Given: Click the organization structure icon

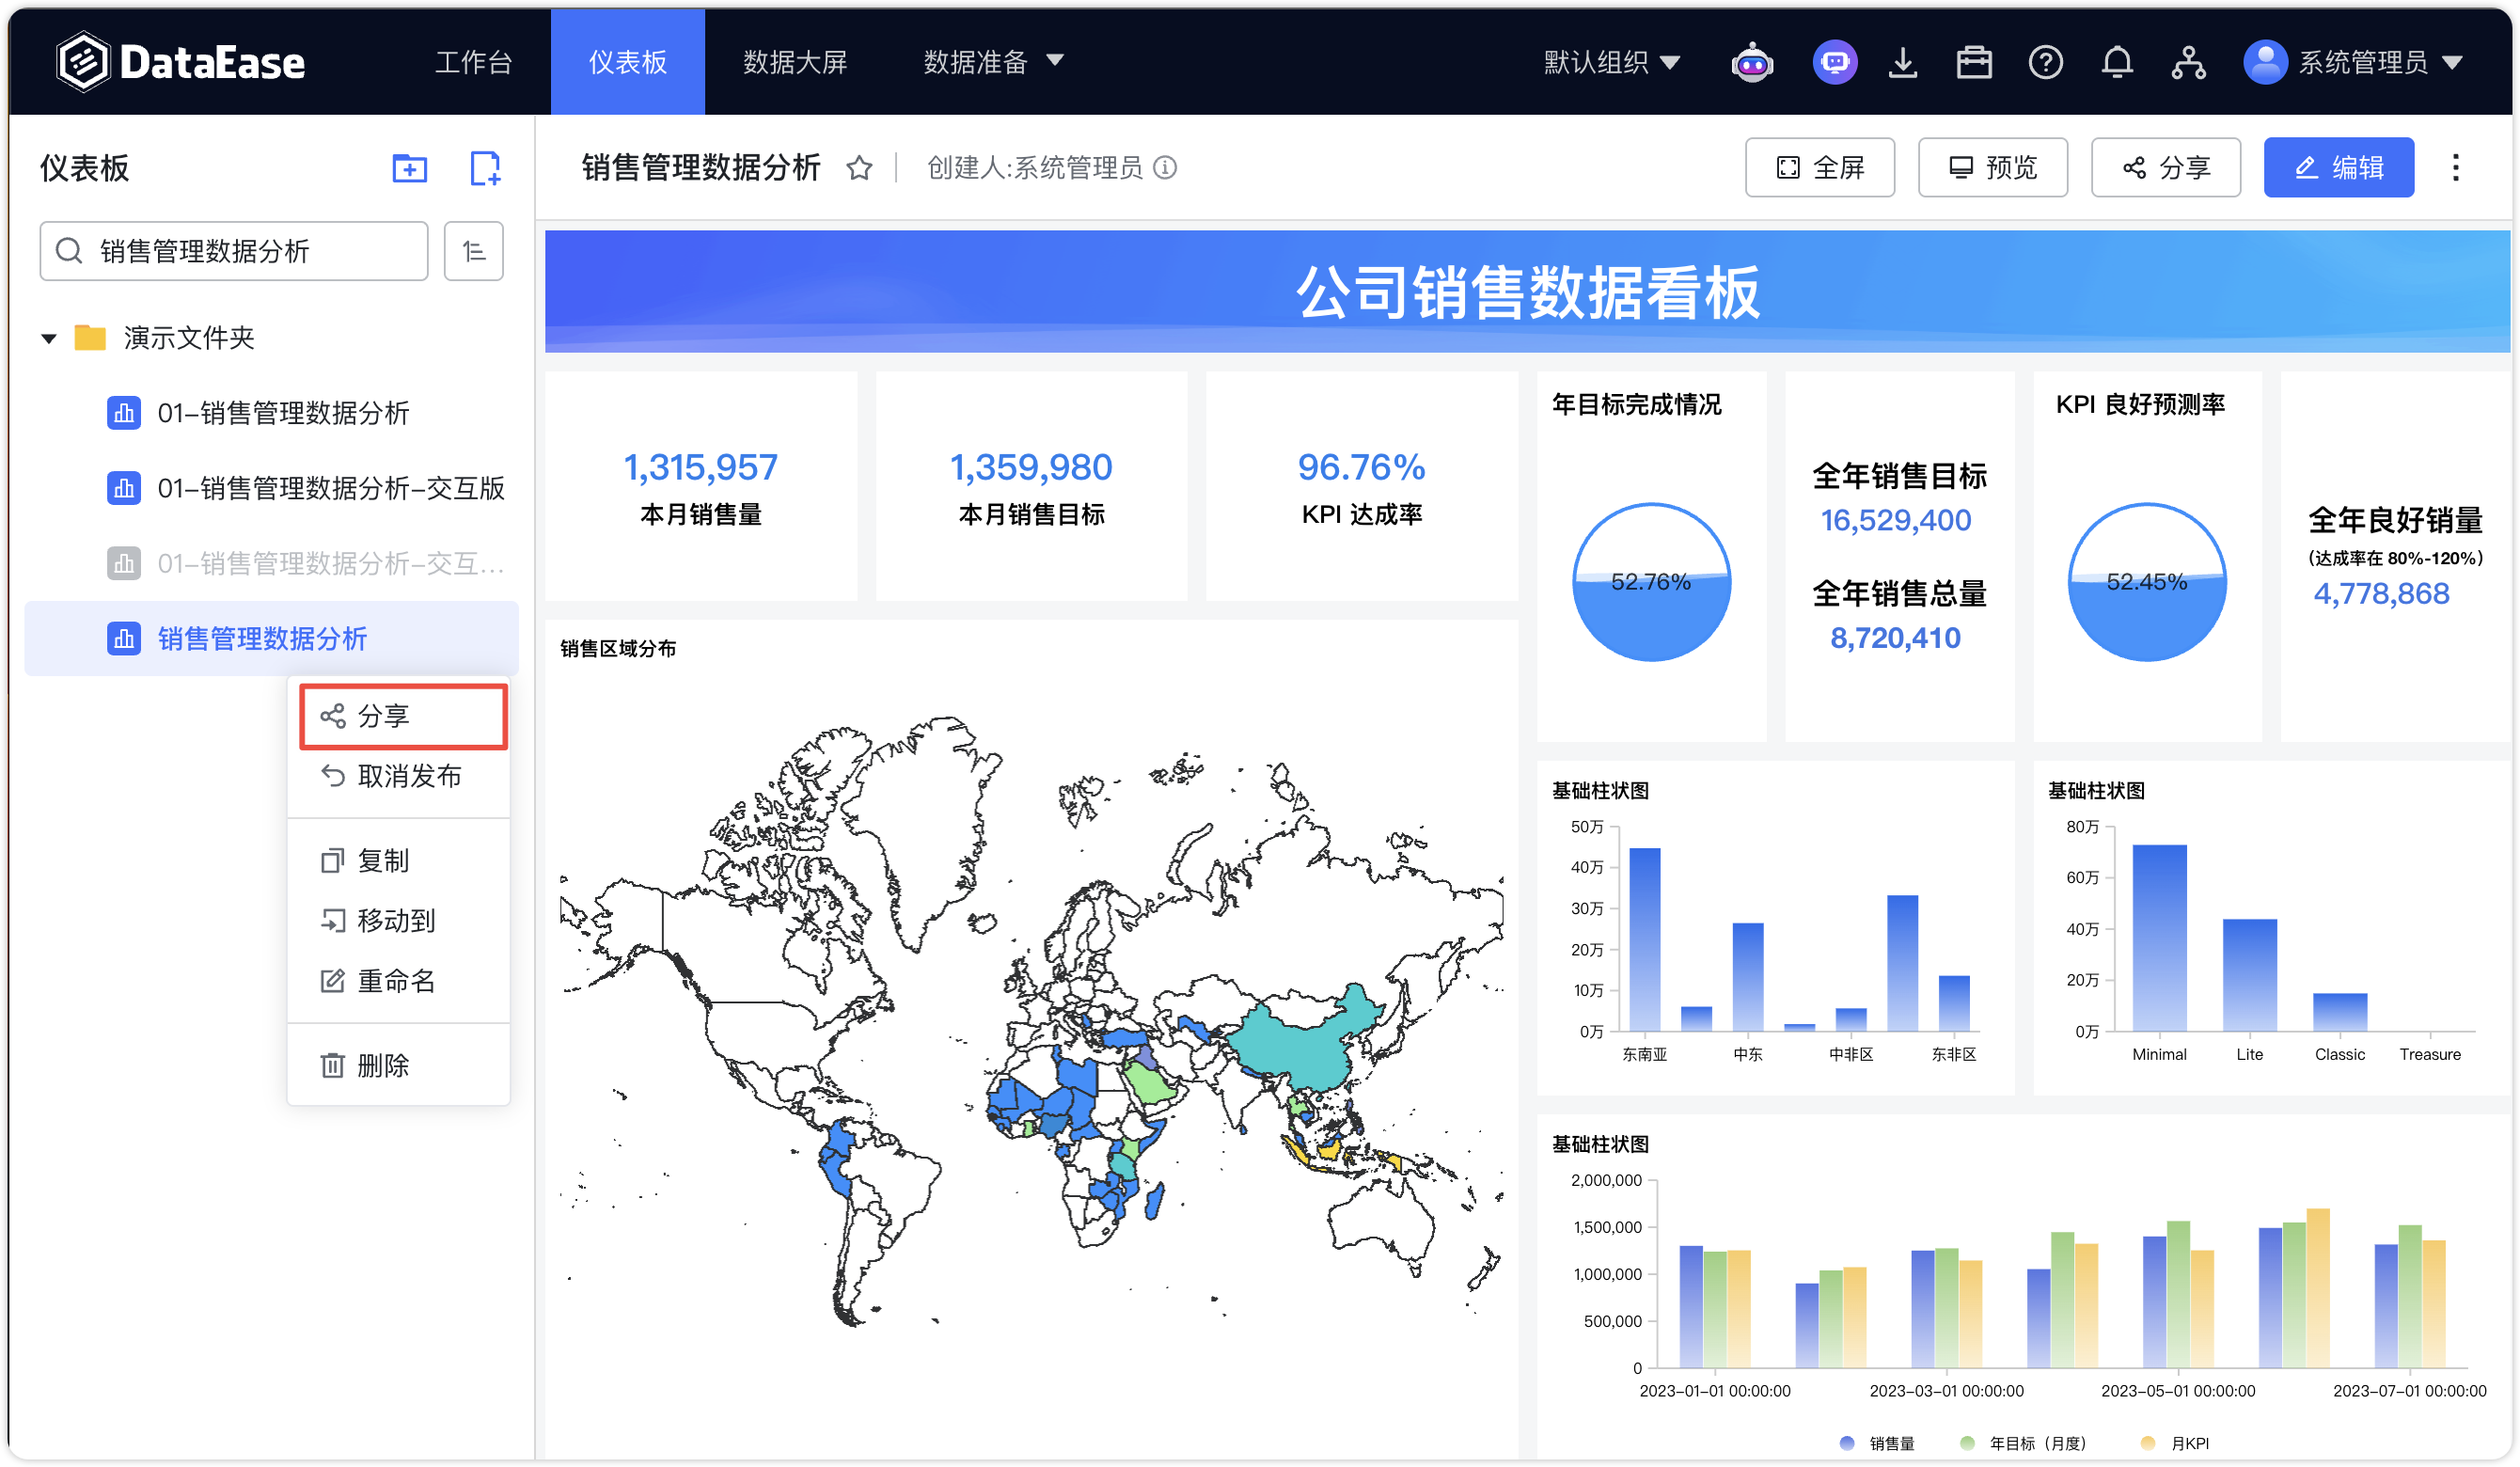Looking at the screenshot, I should [2188, 62].
